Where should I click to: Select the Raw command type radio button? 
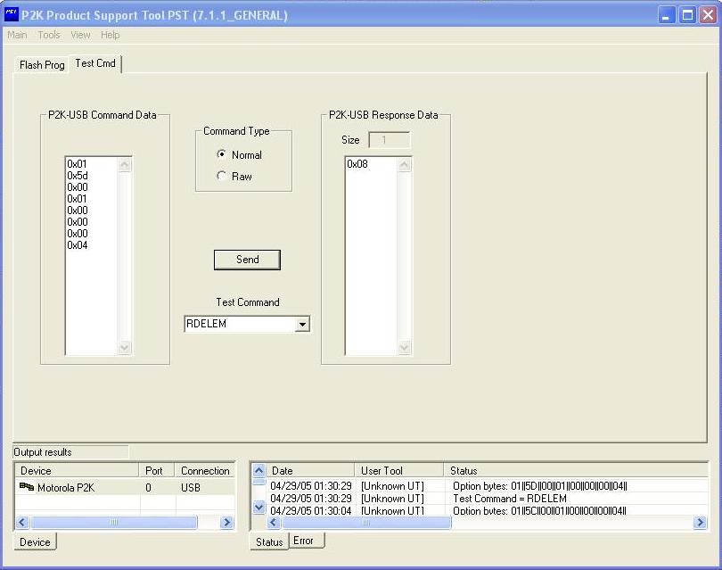coord(221,176)
